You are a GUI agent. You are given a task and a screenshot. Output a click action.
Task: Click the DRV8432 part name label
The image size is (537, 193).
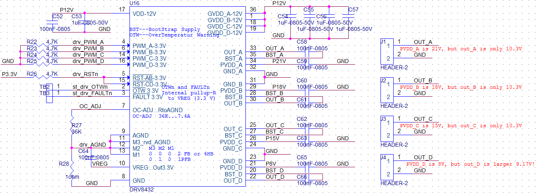[x=141, y=190]
